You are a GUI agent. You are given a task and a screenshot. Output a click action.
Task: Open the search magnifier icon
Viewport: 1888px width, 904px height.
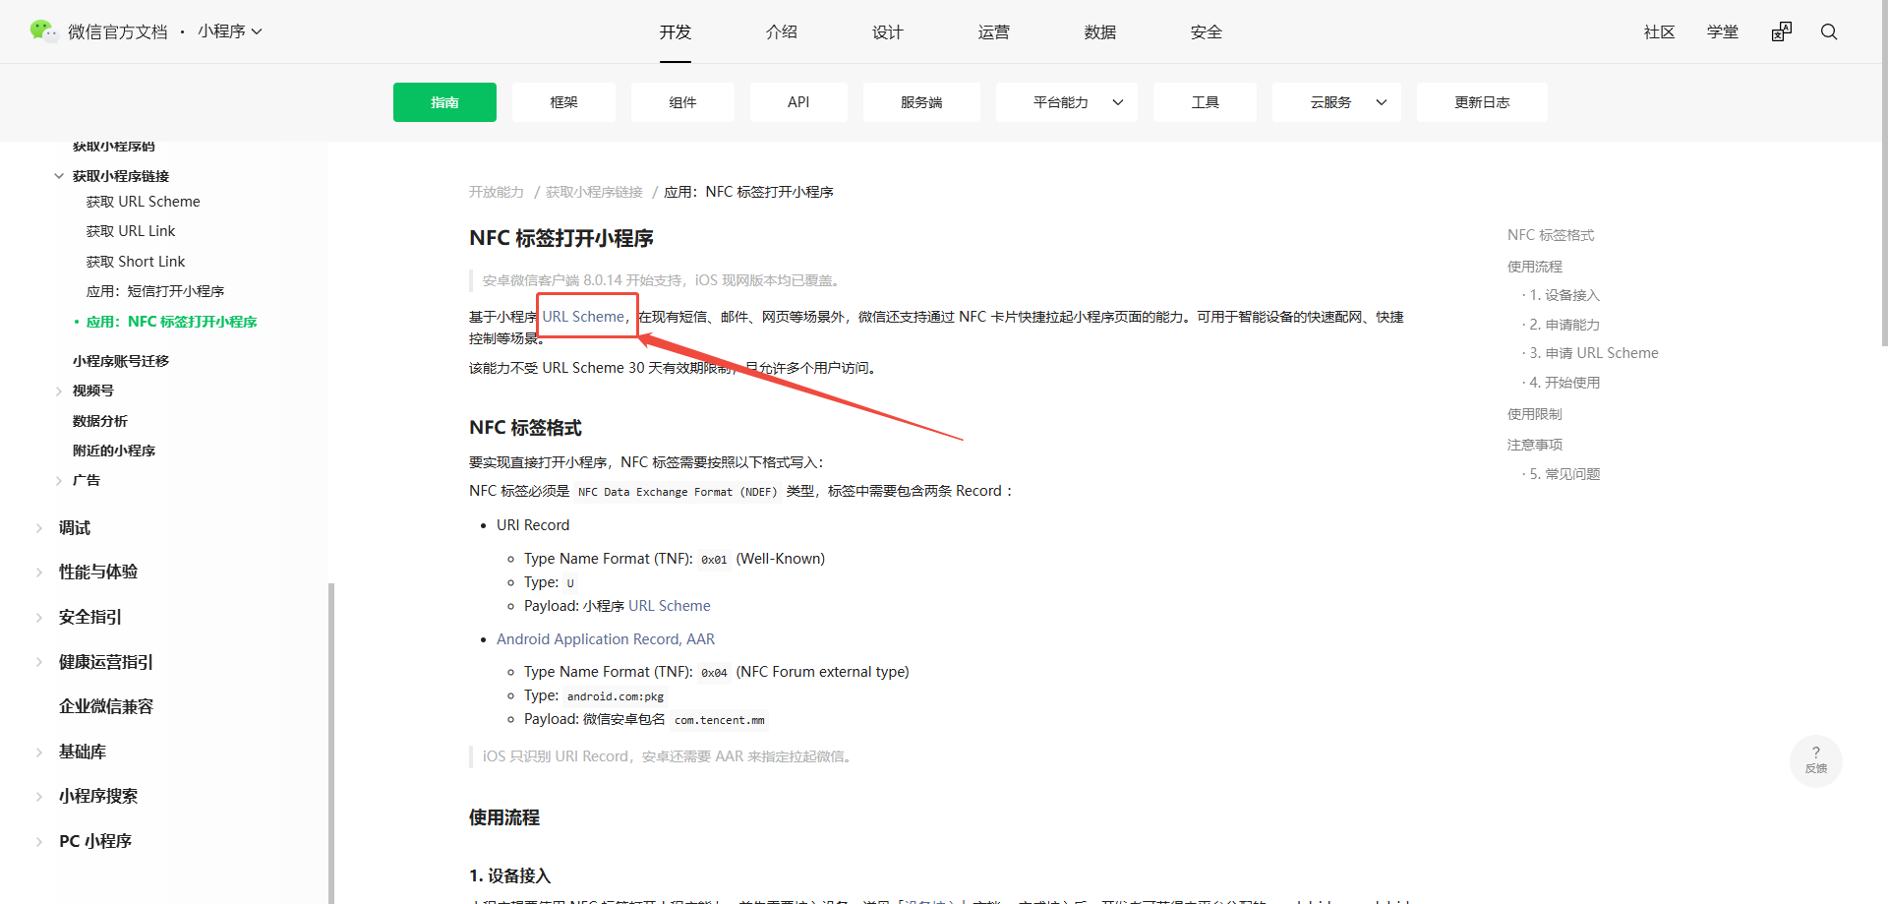pyautogui.click(x=1829, y=31)
